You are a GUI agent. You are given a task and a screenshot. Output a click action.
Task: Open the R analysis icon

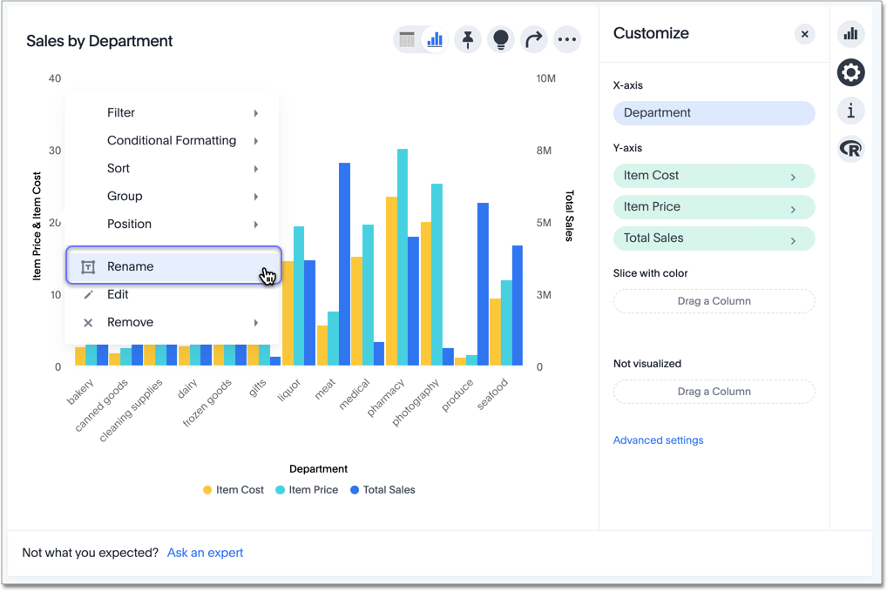tap(850, 149)
